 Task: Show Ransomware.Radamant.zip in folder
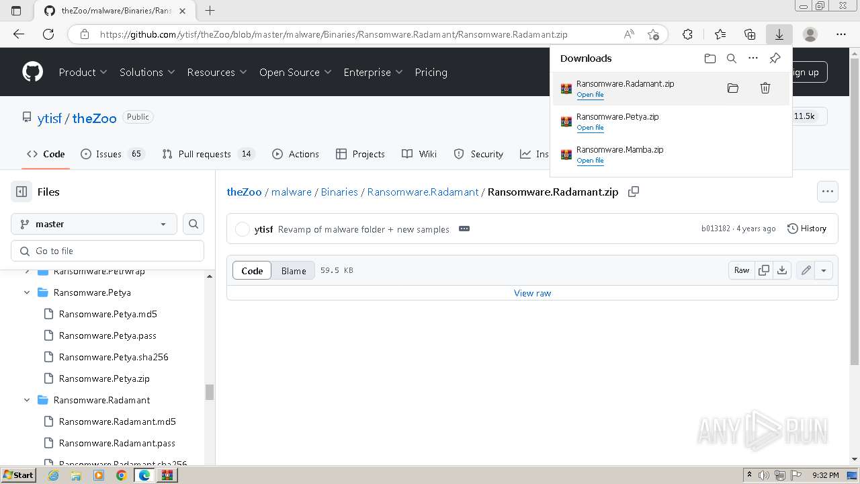point(733,88)
